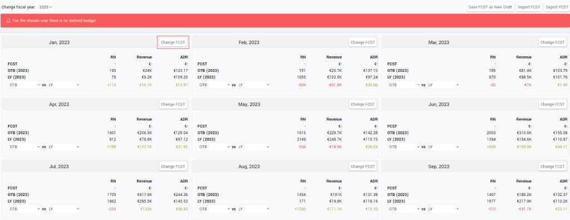Change FCST for May, 2023
Screen dimensions: 570x220
363,105
